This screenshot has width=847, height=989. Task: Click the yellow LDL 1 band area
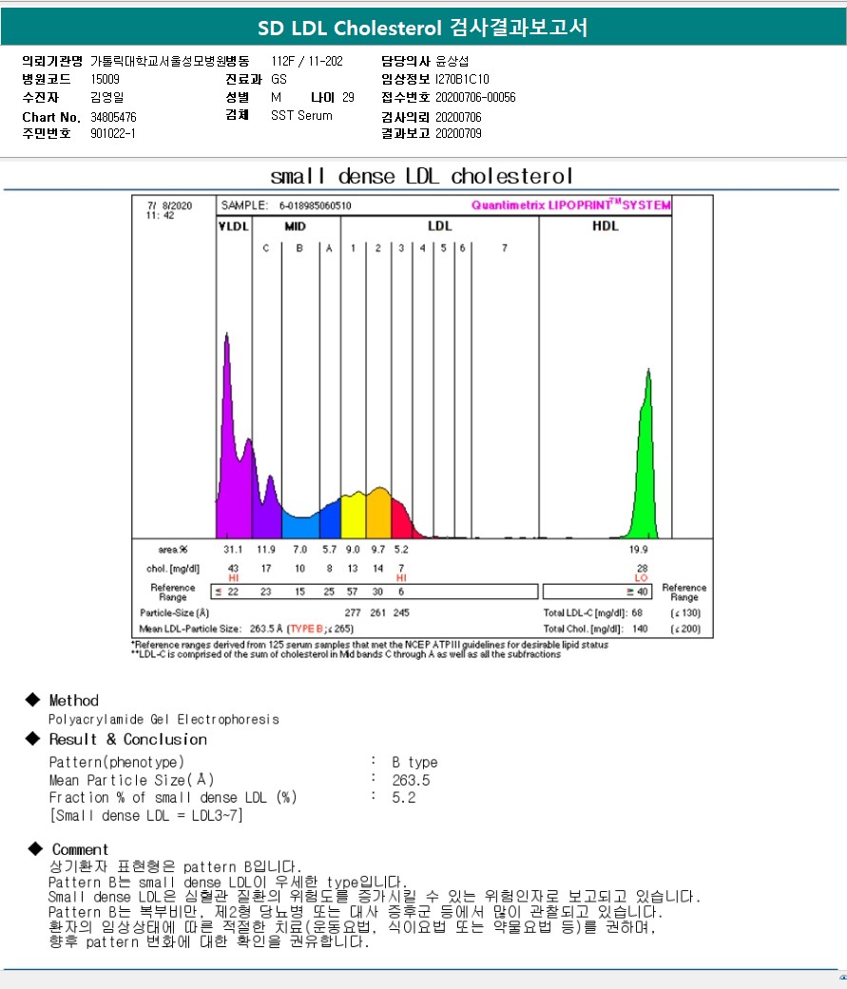pos(354,516)
